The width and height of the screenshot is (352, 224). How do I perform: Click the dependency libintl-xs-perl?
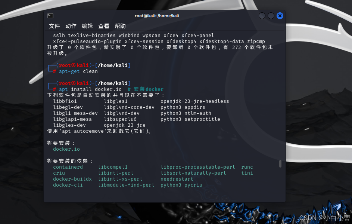click(x=120, y=179)
